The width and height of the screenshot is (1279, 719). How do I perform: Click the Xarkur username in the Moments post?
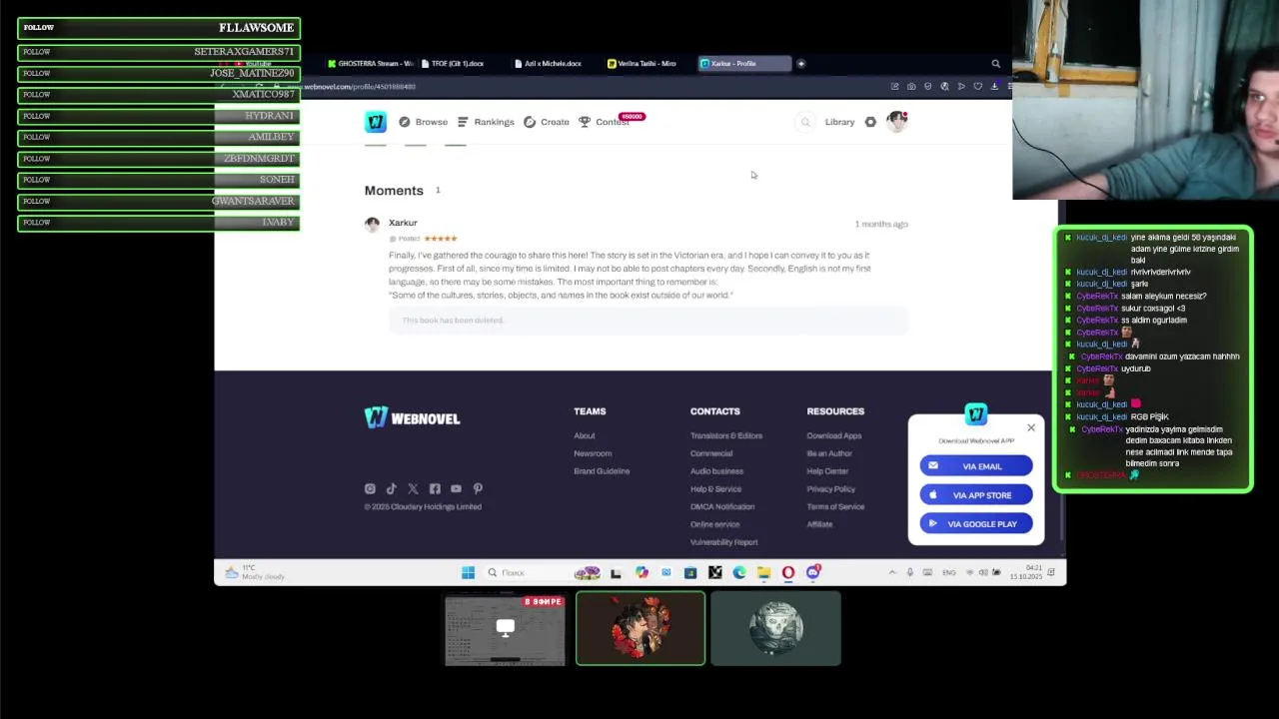tap(403, 223)
